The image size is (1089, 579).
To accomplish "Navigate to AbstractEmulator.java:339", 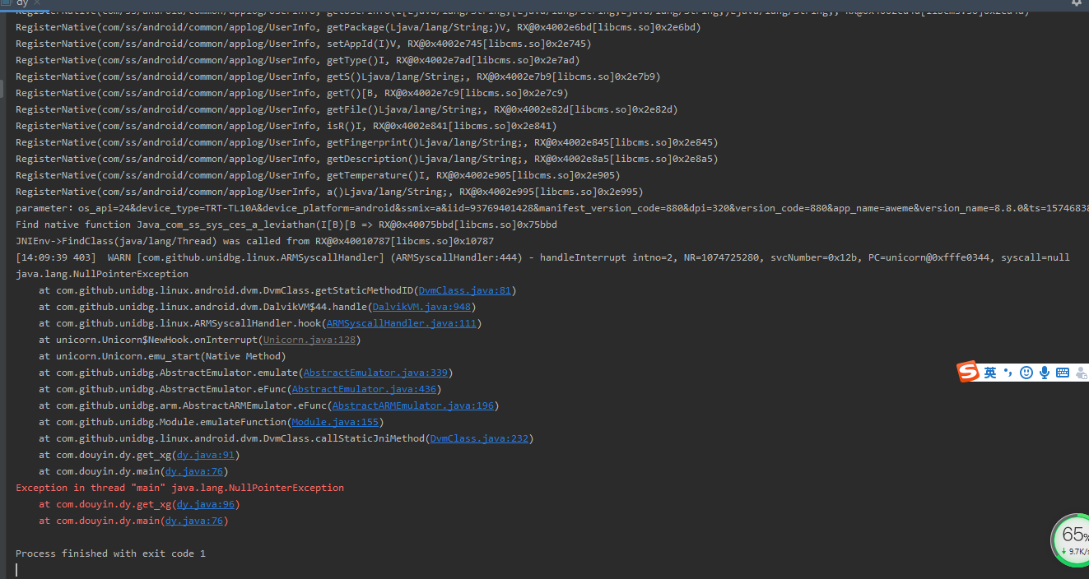I will click(375, 373).
